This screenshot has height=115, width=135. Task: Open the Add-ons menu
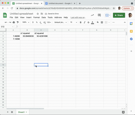(x=58, y=17)
